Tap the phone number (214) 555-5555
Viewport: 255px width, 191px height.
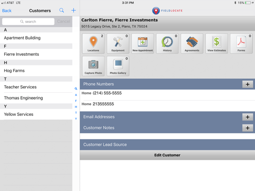coord(107,93)
